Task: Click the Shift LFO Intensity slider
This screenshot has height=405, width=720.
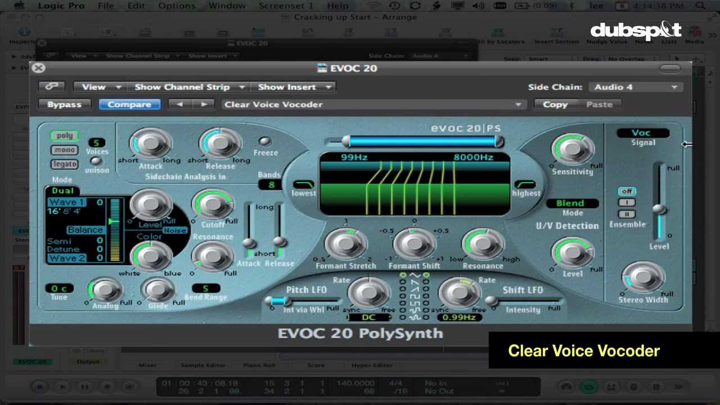Action: [524, 301]
